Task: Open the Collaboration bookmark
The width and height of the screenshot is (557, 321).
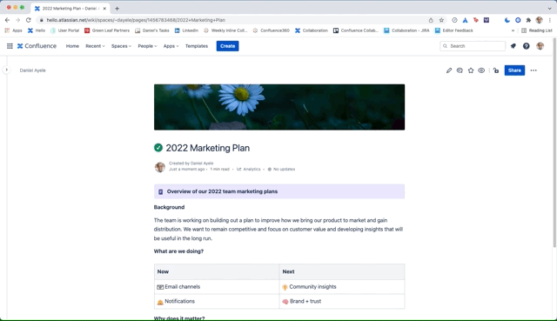Action: tap(312, 30)
